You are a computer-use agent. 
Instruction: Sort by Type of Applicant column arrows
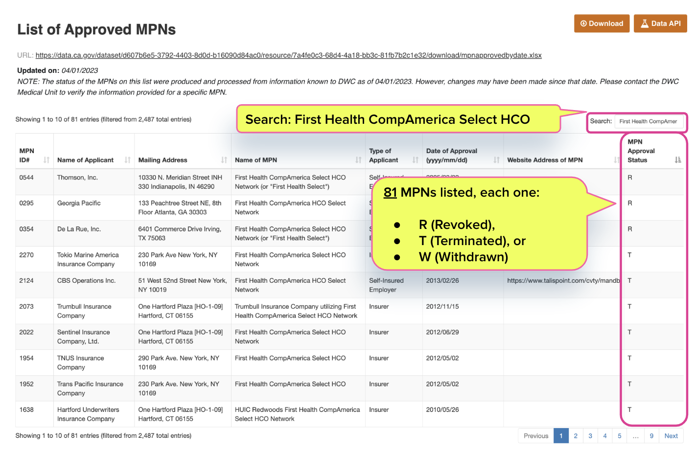point(415,160)
